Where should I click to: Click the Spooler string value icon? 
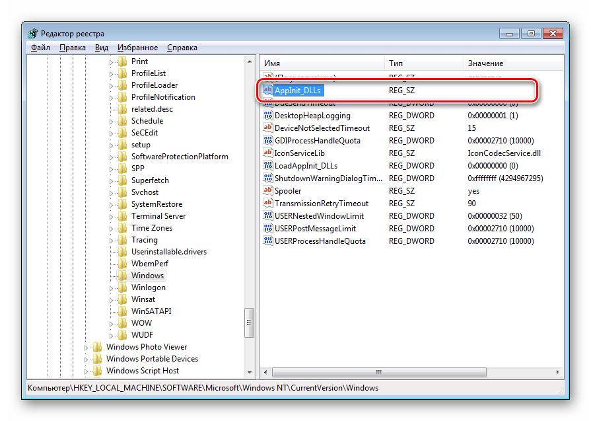[x=268, y=191]
